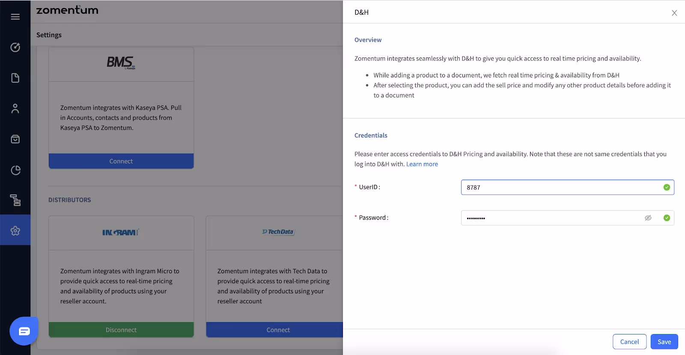Screen dimensions: 685x355
Task: Connect the Tech Data integration
Action: click(274, 330)
